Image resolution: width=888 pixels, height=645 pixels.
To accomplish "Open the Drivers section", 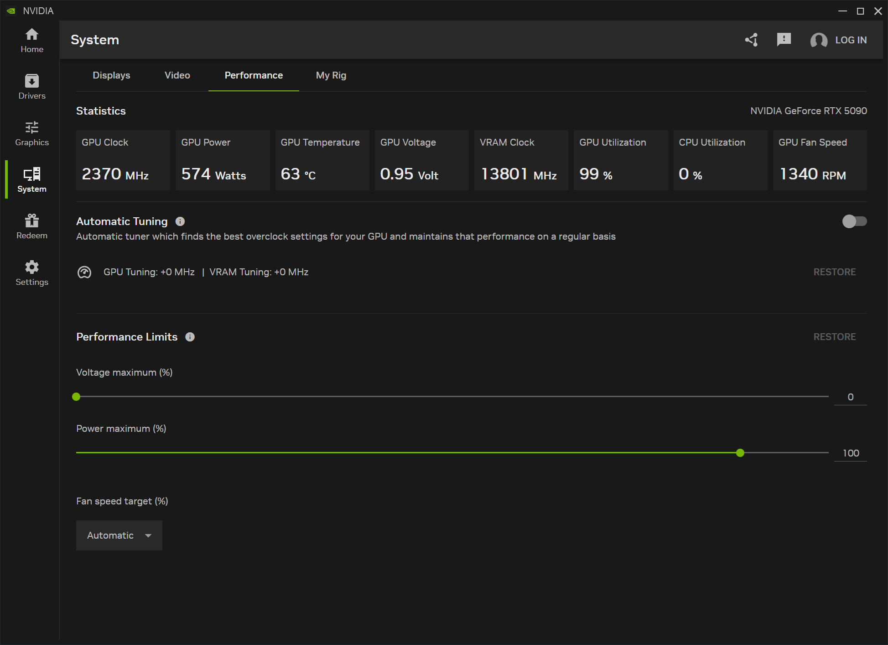I will (x=32, y=87).
